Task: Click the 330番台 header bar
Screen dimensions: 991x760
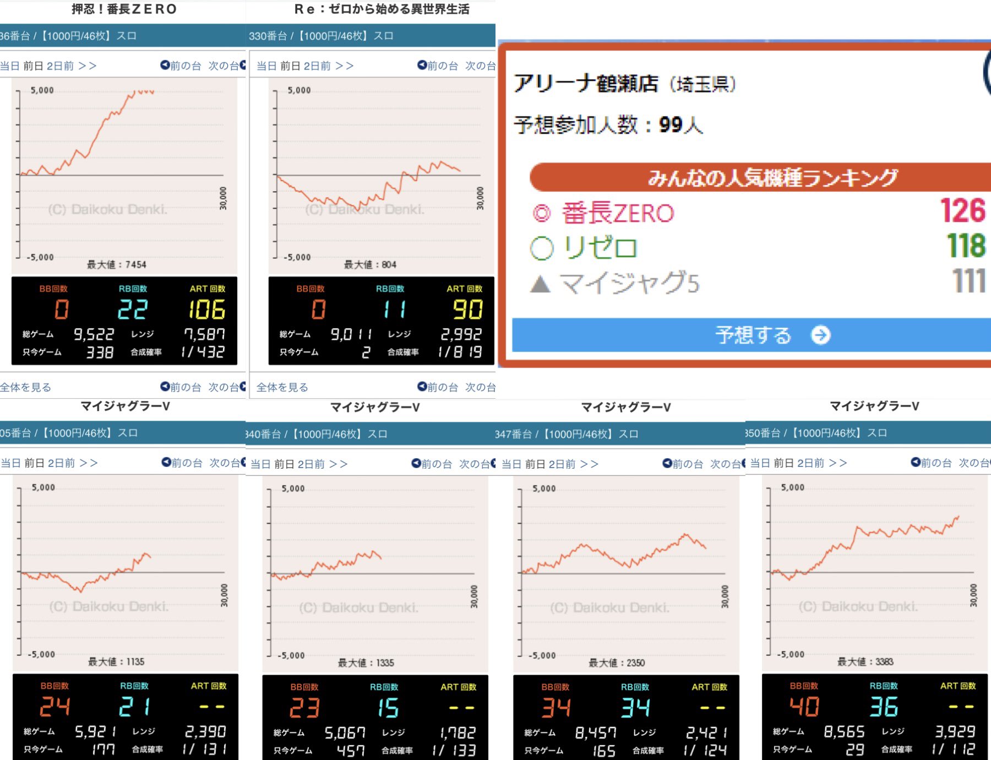Action: pyautogui.click(x=371, y=36)
